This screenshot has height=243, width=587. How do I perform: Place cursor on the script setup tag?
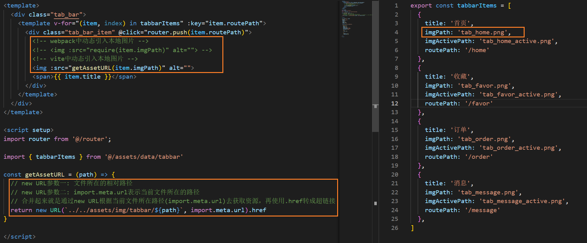28,130
